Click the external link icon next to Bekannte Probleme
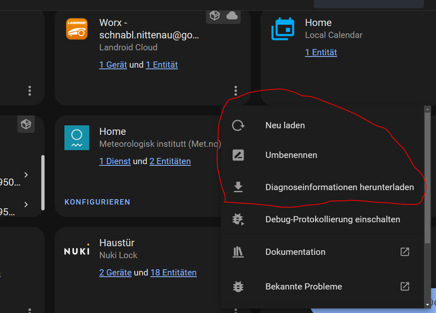Screen dimensions: 436x313 point(405,286)
